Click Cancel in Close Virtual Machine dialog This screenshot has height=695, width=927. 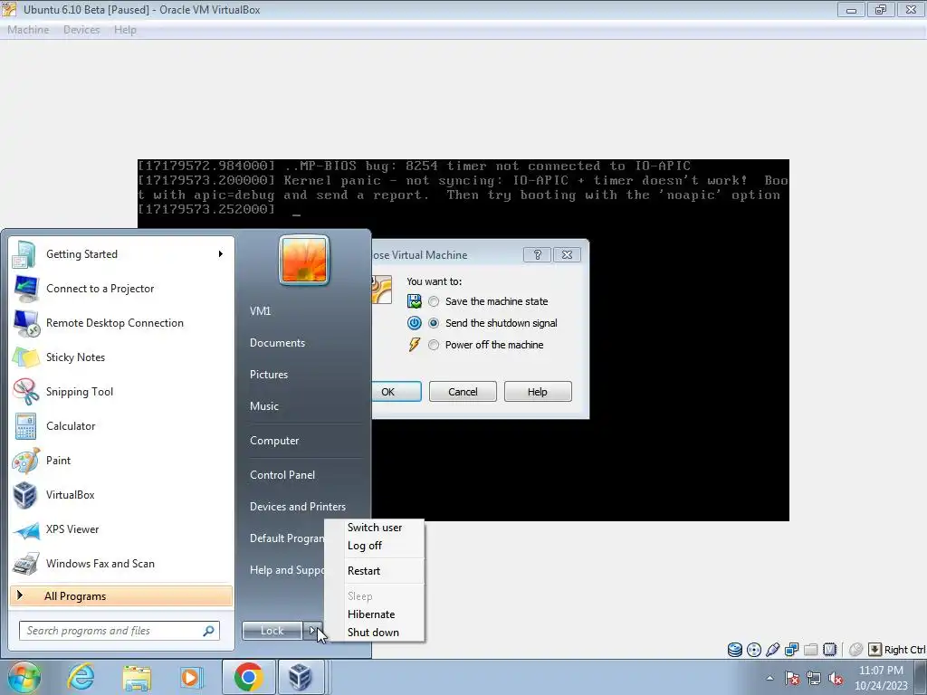click(463, 392)
